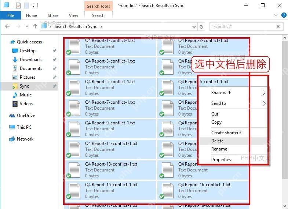
Task: Clear the "-conflict" search box
Action: tap(278, 26)
